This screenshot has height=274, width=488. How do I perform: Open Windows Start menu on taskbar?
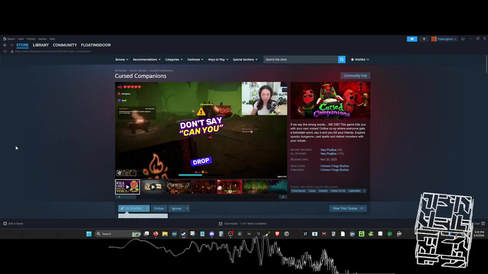(89, 234)
